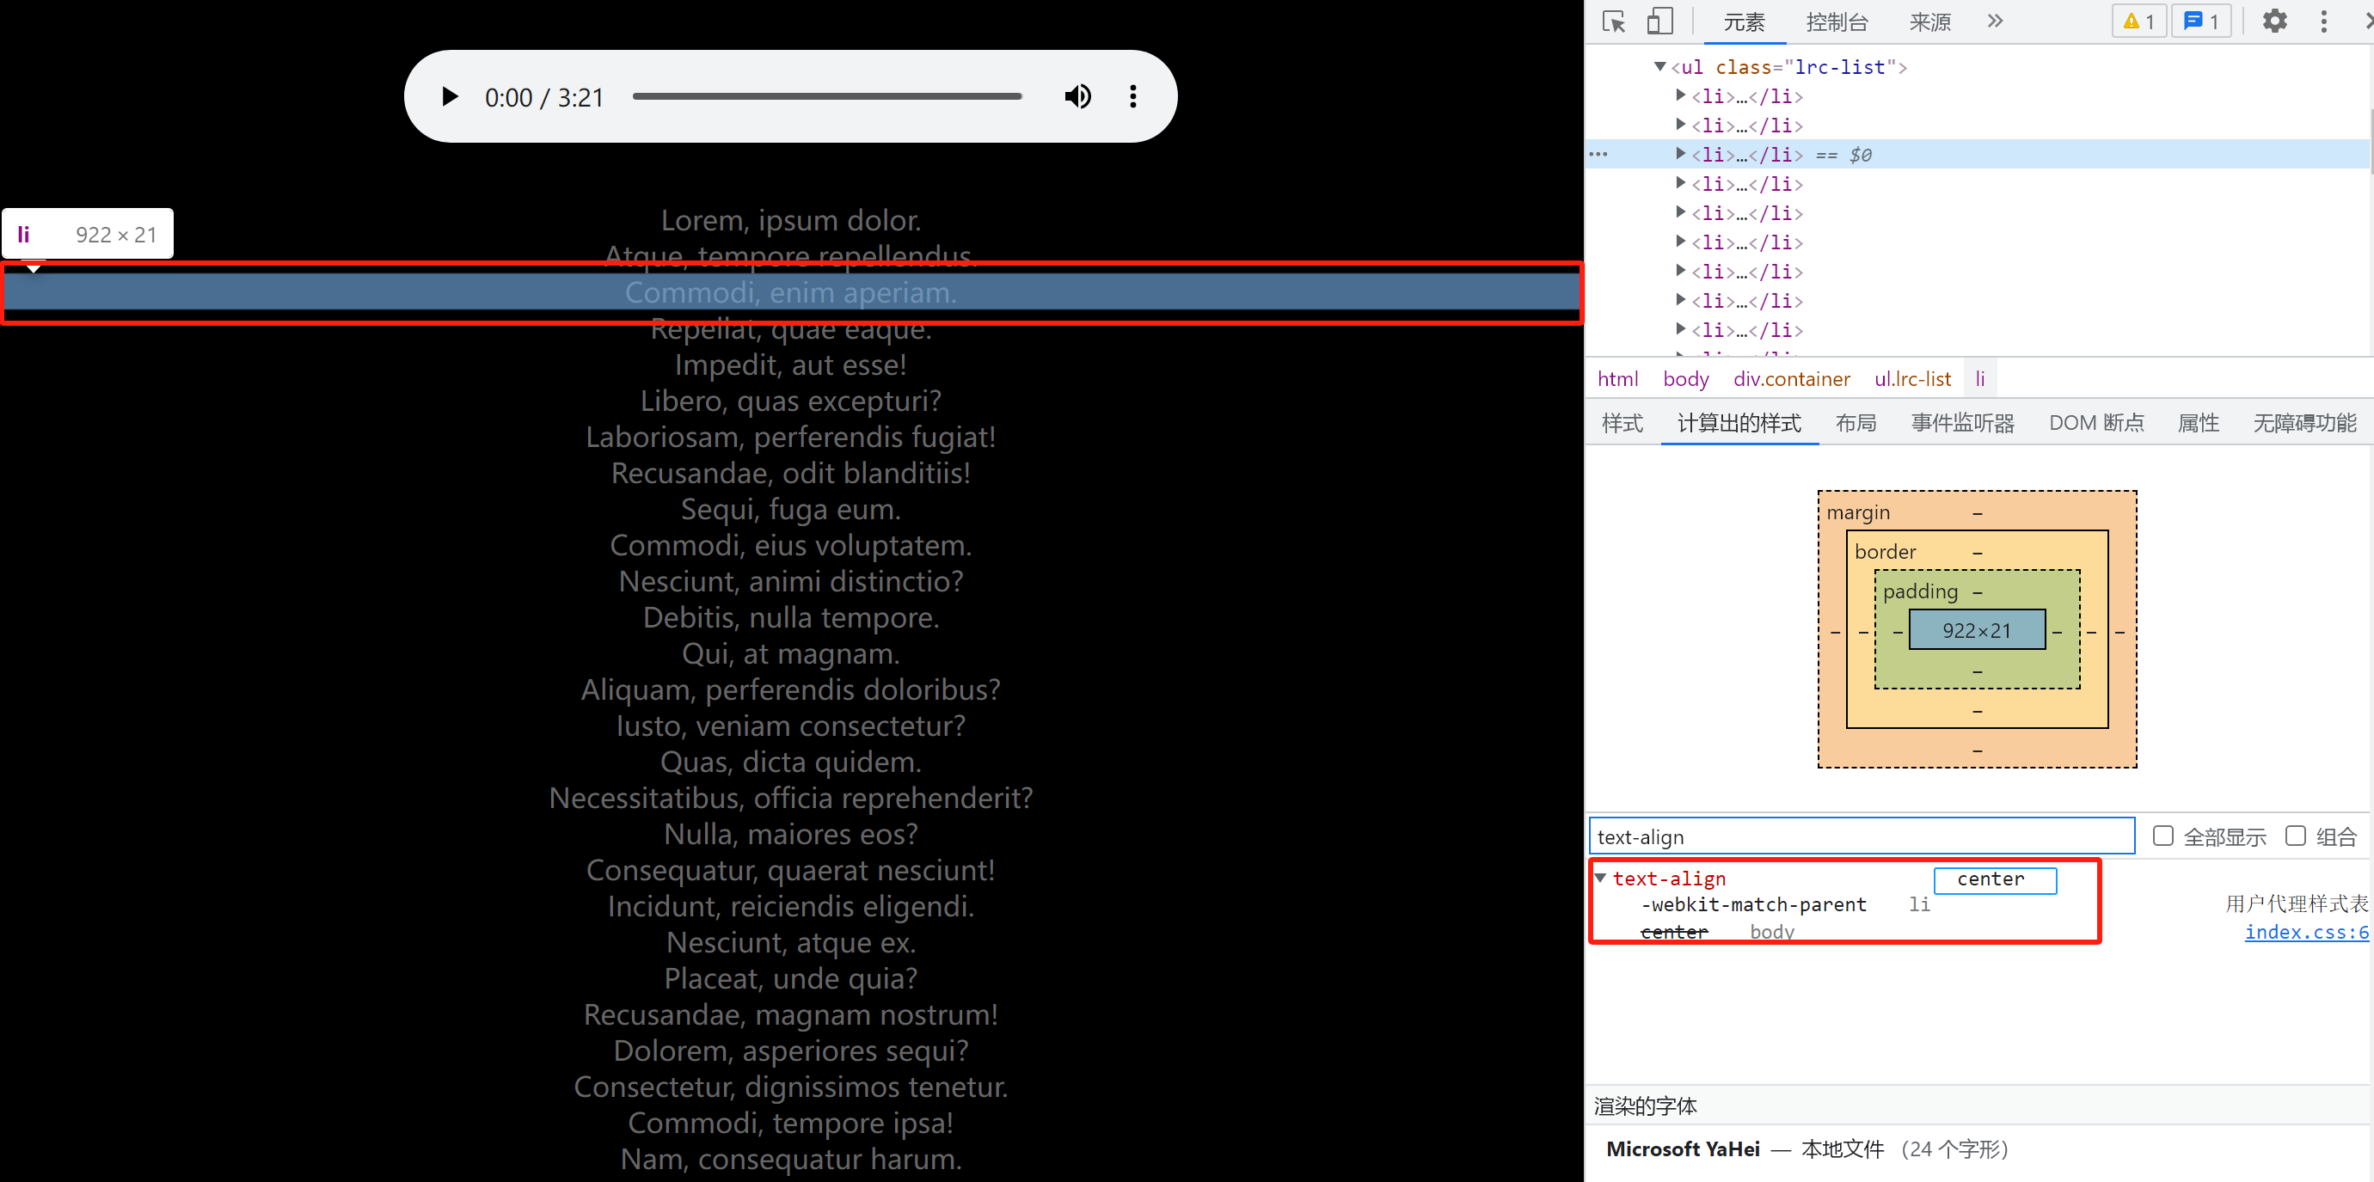View the warnings count badge

(2138, 21)
